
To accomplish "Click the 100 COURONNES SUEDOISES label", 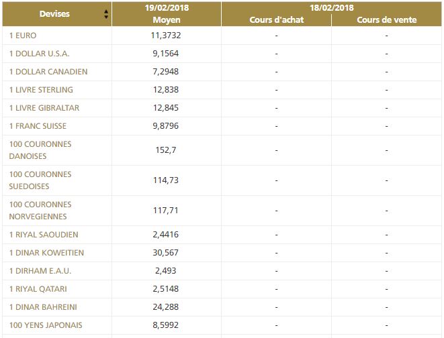I will point(40,180).
